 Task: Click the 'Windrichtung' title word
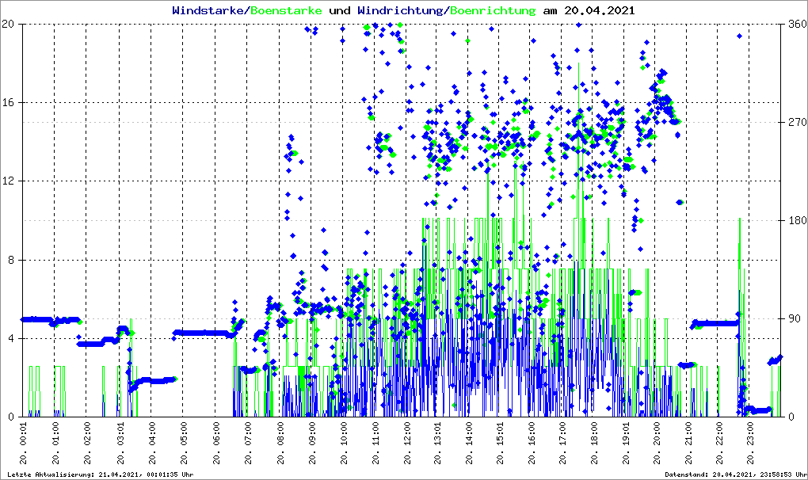pos(400,11)
